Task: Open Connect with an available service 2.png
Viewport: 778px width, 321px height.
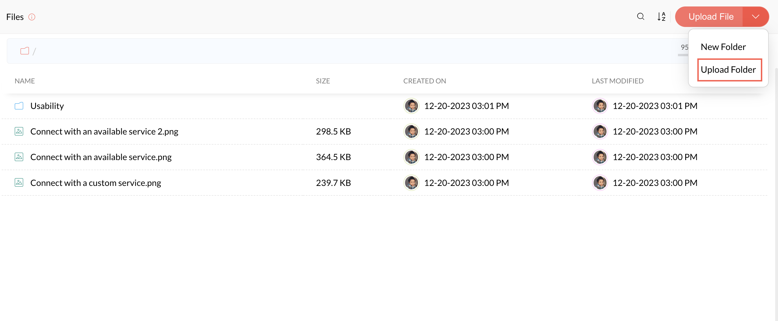Action: (104, 131)
